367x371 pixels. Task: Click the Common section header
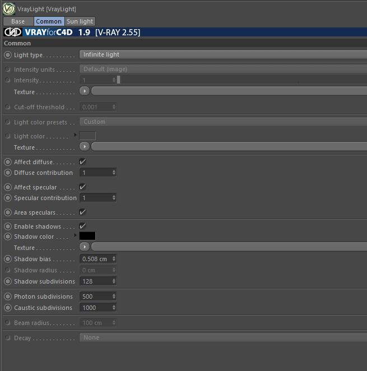pos(185,43)
